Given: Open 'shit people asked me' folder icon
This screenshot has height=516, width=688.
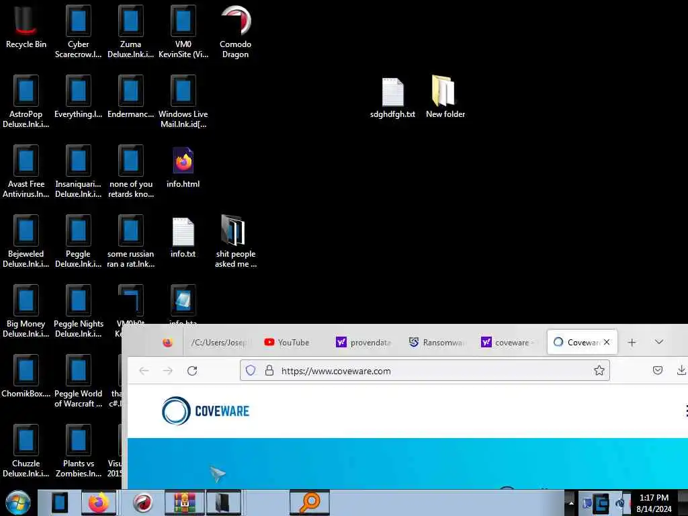Looking at the screenshot, I should [x=236, y=241].
